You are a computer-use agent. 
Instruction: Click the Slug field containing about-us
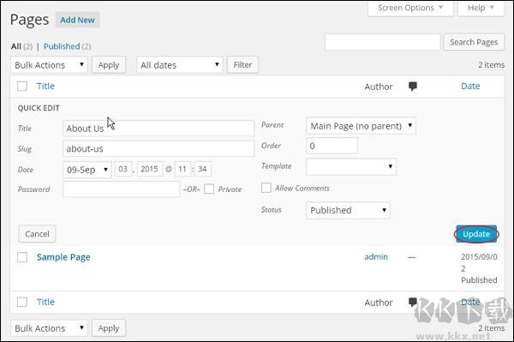coord(158,149)
